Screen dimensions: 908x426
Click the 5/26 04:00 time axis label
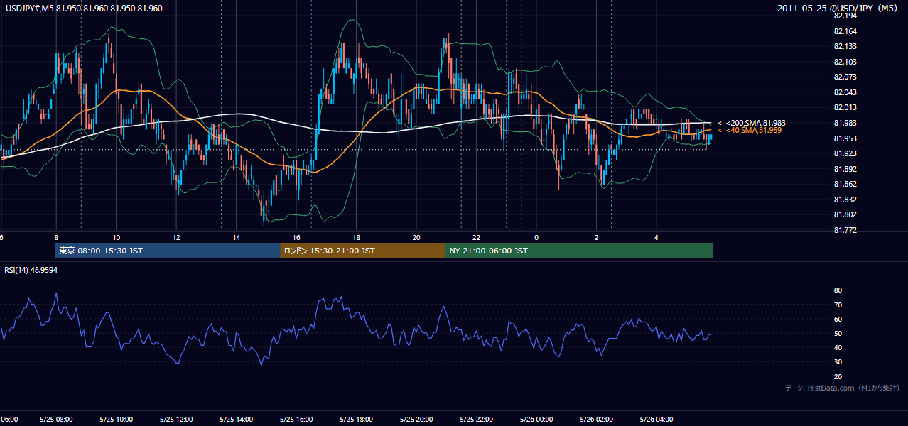pos(657,419)
